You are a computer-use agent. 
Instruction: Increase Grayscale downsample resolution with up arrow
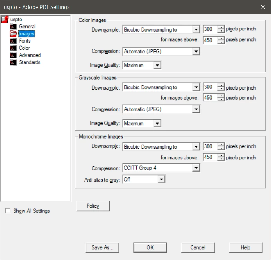click(221, 85)
